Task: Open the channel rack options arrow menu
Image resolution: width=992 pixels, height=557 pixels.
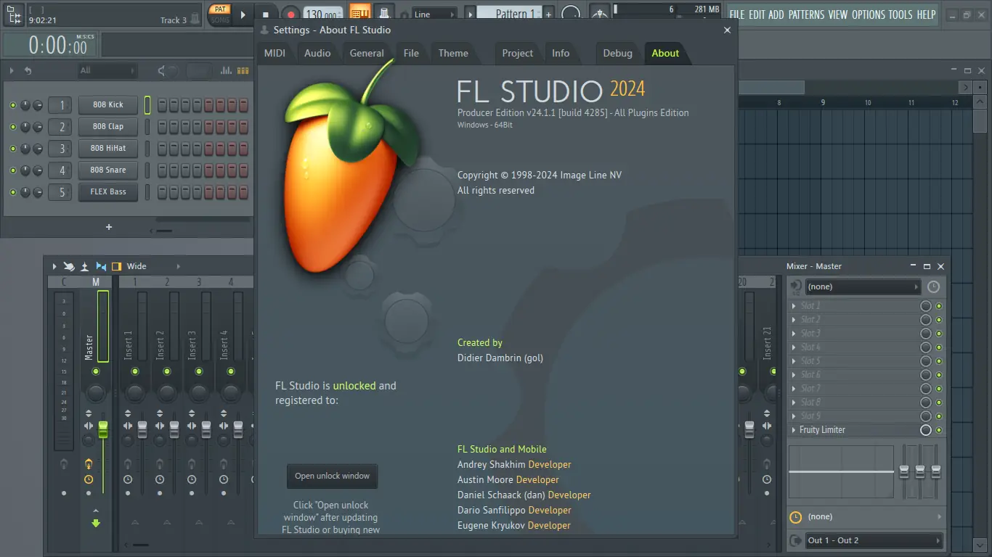Action: 12,70
